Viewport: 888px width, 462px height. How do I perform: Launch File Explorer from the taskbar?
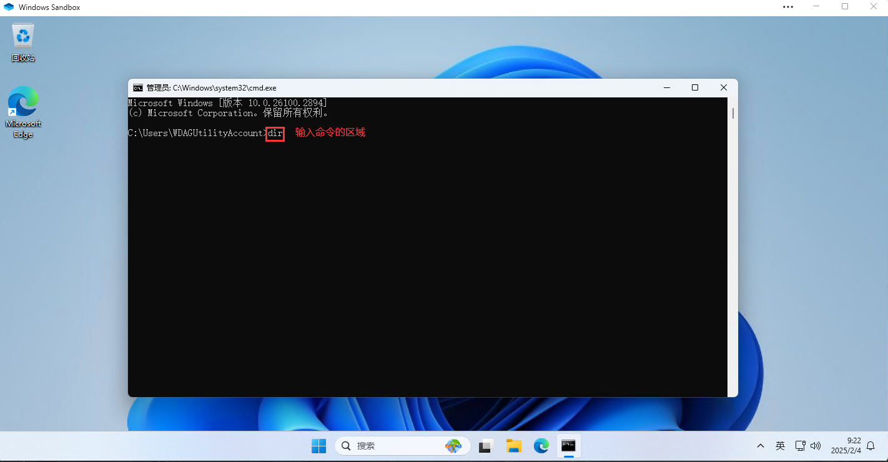[x=514, y=446]
